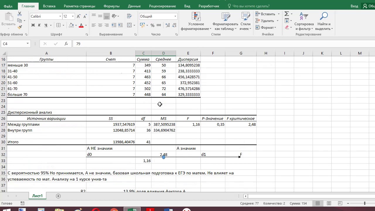Open Форматировать как таблицу gallery
This screenshot has width=375, height=211.
pos(225,21)
